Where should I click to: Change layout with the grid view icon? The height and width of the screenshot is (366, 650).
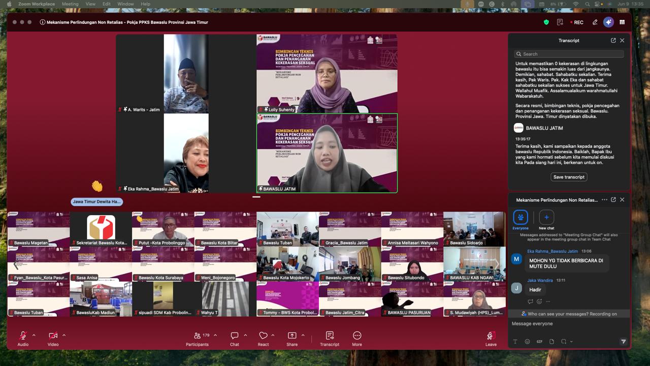click(622, 22)
